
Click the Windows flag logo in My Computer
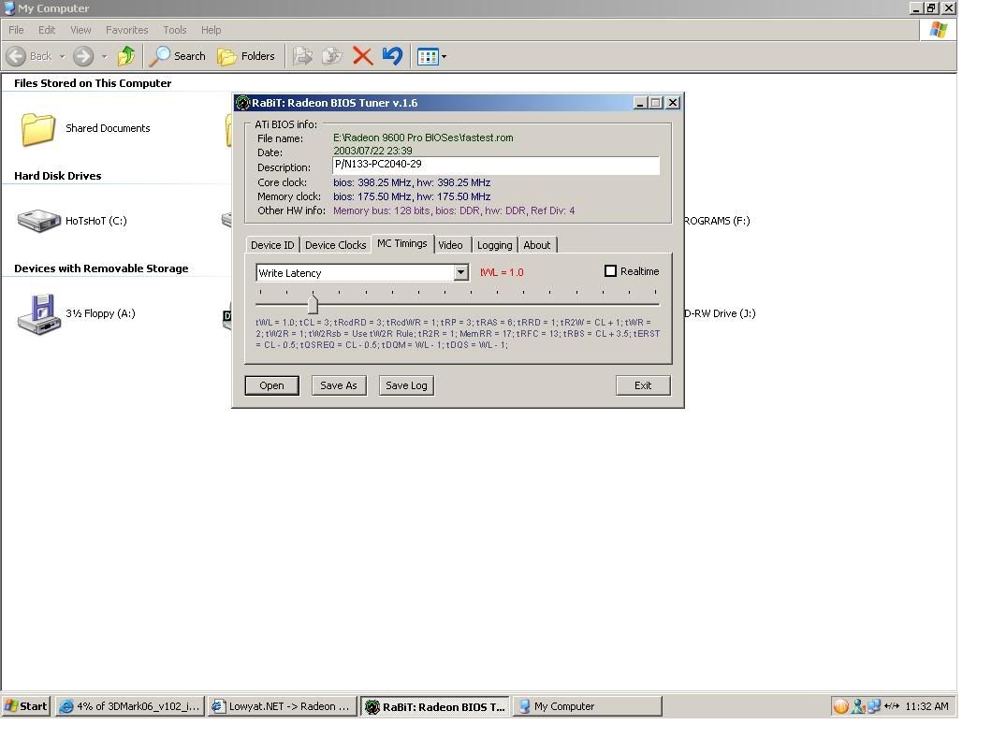point(938,30)
